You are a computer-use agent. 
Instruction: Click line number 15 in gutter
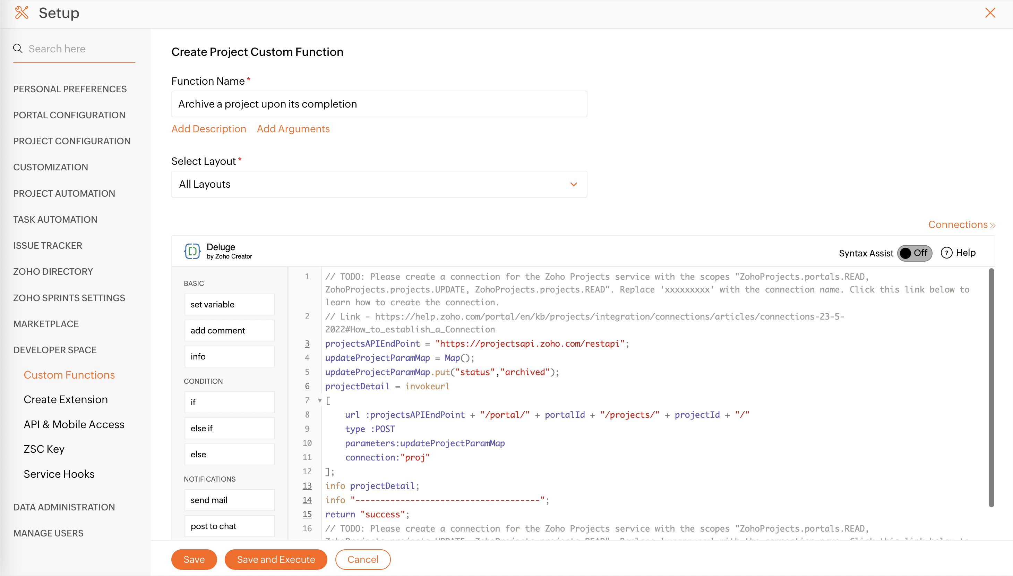307,514
